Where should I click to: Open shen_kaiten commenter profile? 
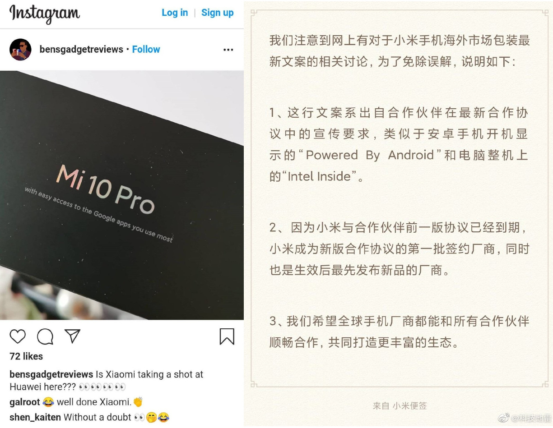[x=35, y=417]
